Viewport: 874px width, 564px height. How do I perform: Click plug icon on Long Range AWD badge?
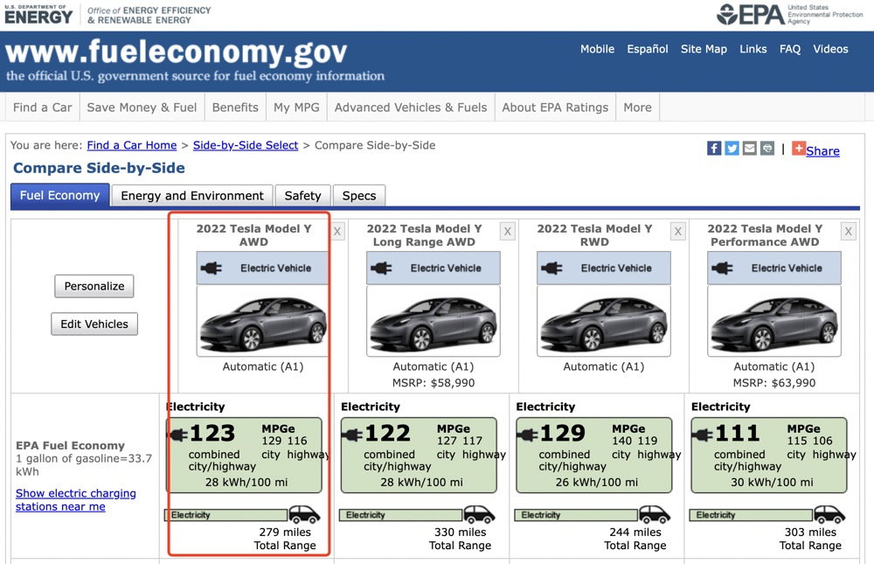pyautogui.click(x=381, y=268)
